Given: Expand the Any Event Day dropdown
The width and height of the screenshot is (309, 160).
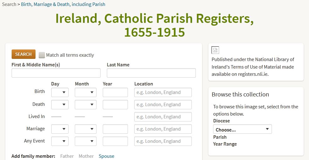Looking at the screenshot, I should coord(60,141).
